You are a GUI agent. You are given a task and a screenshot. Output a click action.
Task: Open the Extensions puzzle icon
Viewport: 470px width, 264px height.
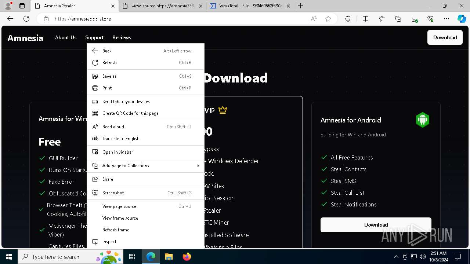[348, 19]
